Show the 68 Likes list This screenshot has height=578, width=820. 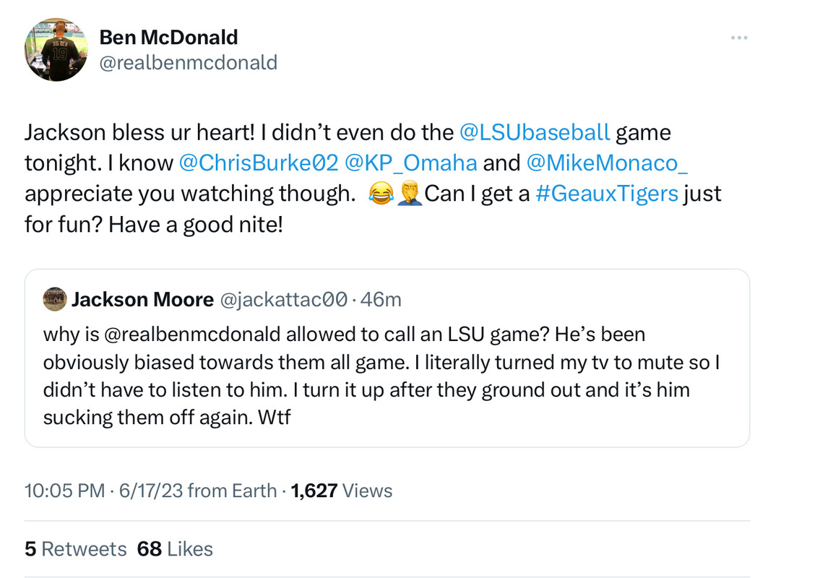[175, 549]
